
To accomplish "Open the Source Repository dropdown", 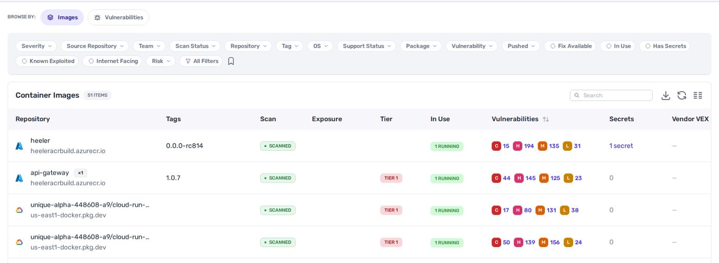I will click(x=94, y=46).
